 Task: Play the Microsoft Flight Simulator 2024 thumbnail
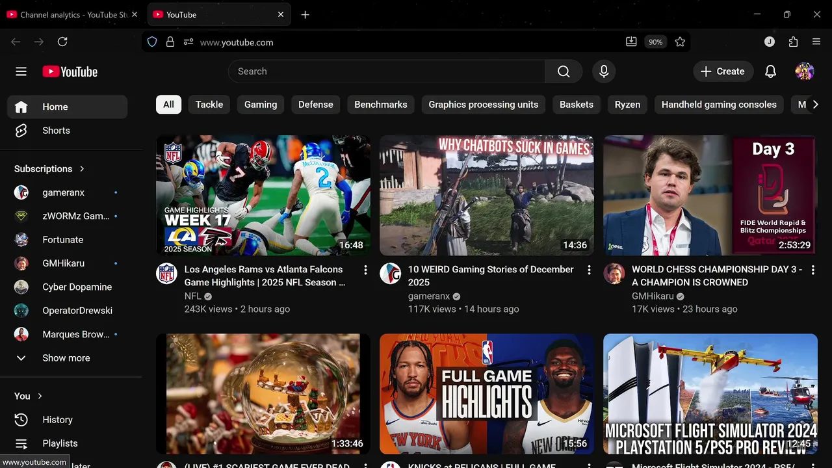pyautogui.click(x=710, y=394)
